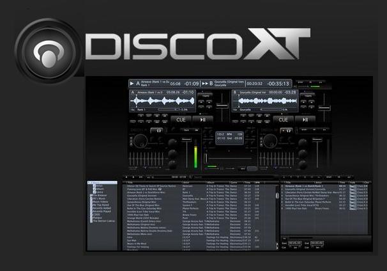Click preview player stop button
This screenshot has height=271, width=387.
point(126,177)
